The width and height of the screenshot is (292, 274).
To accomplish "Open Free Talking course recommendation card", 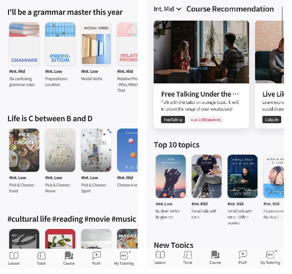I will point(201,74).
